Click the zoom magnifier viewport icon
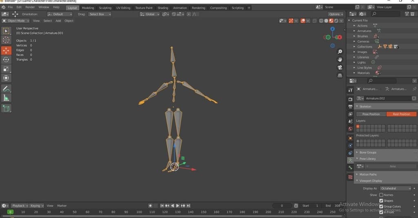 tap(340, 52)
